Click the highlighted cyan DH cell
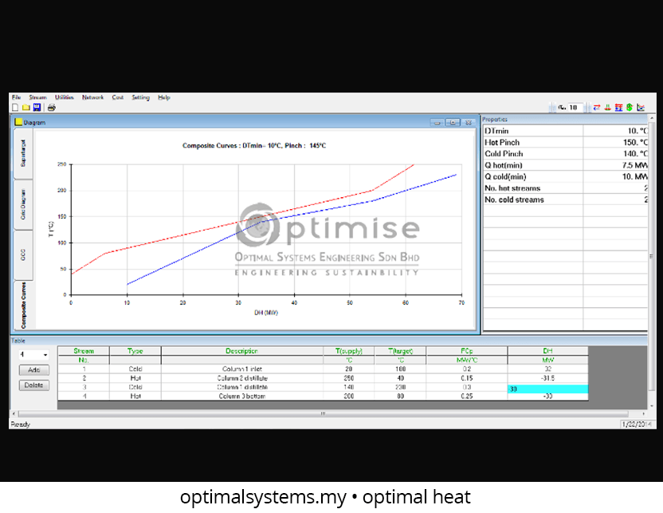Image resolution: width=663 pixels, height=513 pixels. (x=547, y=389)
